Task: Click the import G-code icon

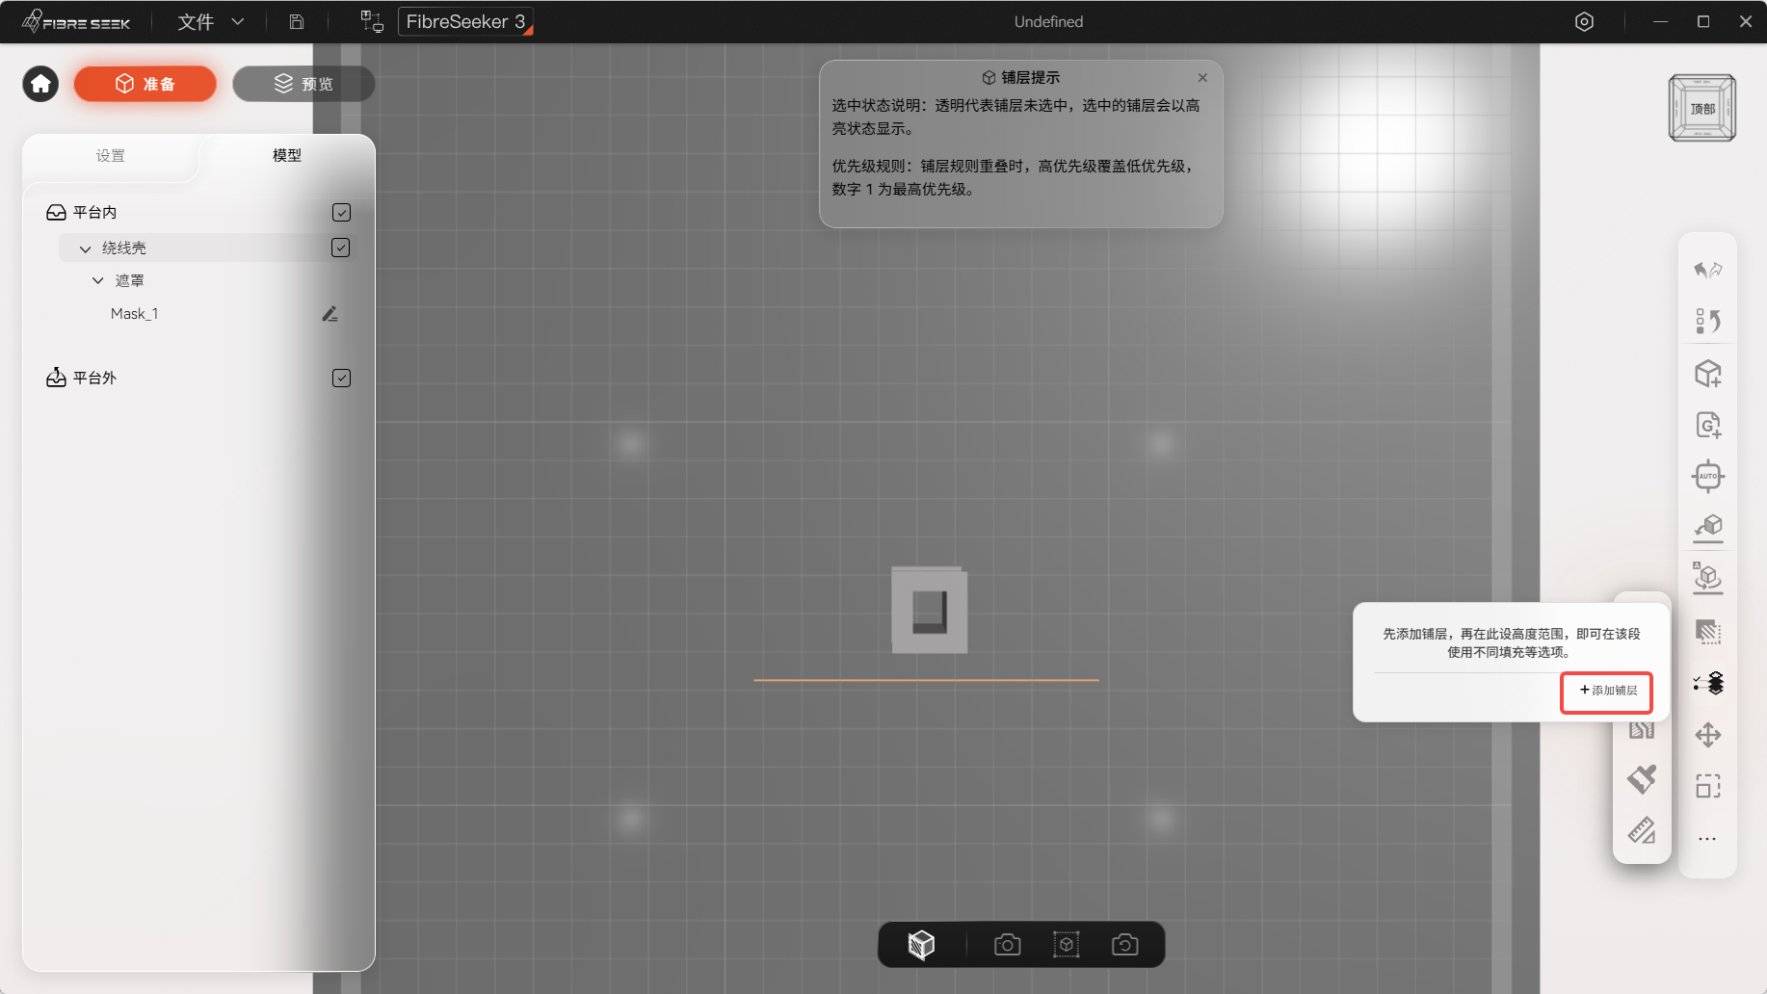Action: (x=1707, y=425)
